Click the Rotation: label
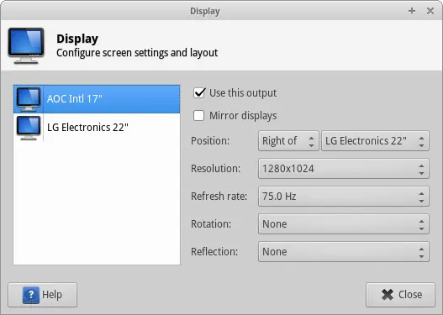Viewport: 443px width, 315px height. coord(211,223)
